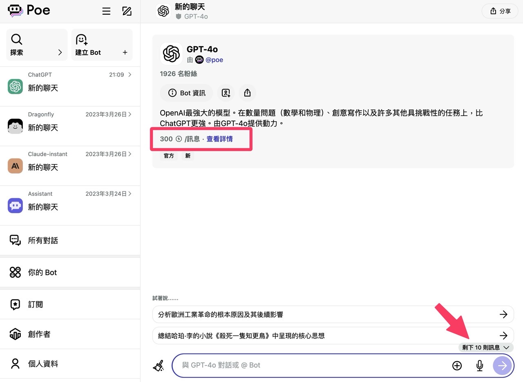Expand the 剩下 10 則訊息 dropdown

pyautogui.click(x=486, y=348)
